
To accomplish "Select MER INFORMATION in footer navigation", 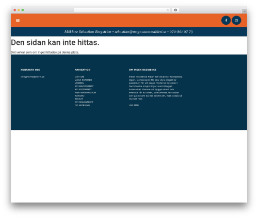I will 85,93.
